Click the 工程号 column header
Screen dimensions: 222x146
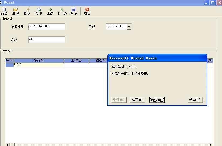pyautogui.click(x=76, y=60)
